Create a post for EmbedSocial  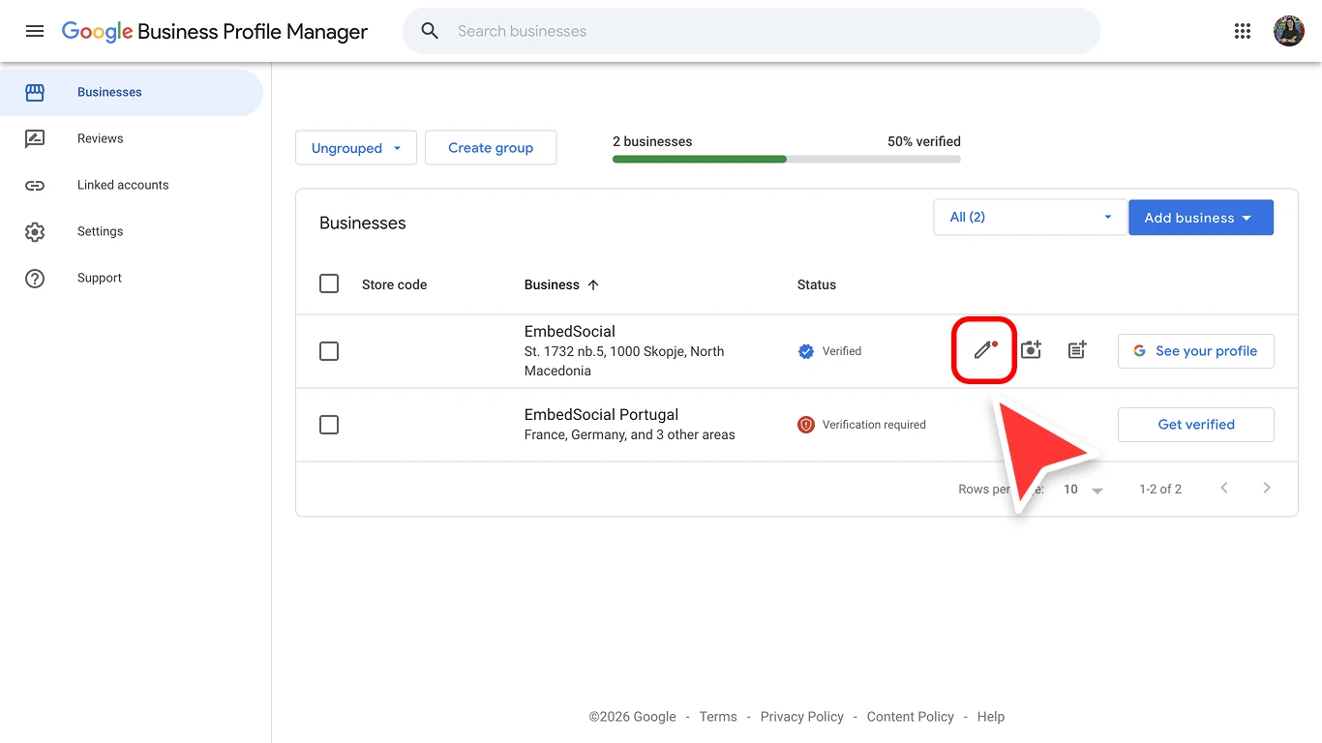[1076, 350]
